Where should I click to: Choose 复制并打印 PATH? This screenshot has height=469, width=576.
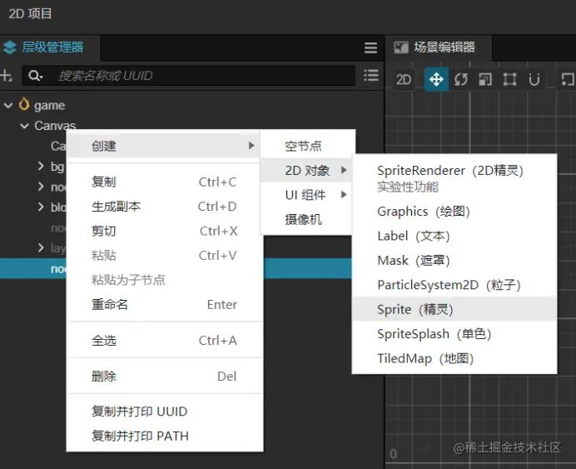164,436
